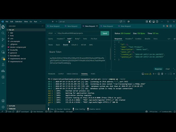Expand the app folder

click(12, 33)
